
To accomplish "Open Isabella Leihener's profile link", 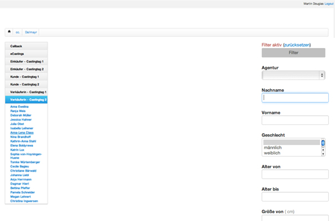I will (x=22, y=128).
